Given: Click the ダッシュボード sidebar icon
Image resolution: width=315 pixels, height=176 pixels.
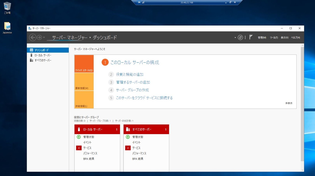Looking at the screenshot, I should [31, 50].
